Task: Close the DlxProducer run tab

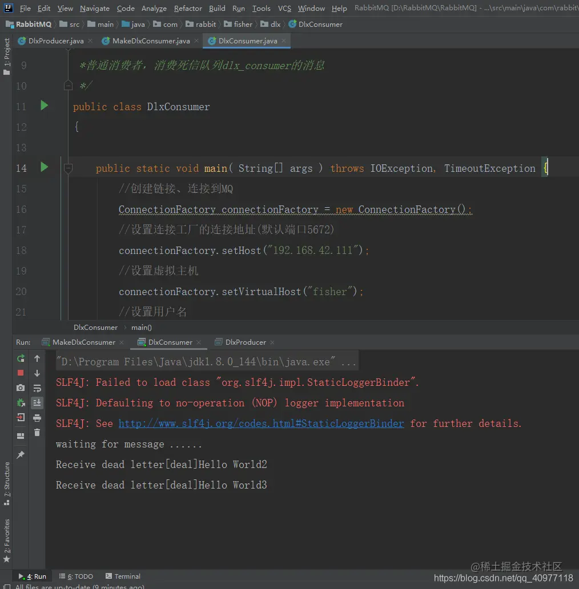Action: (272, 342)
